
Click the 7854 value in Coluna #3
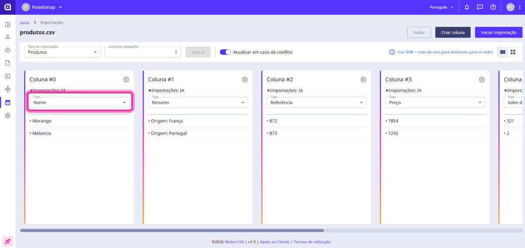[393, 121]
